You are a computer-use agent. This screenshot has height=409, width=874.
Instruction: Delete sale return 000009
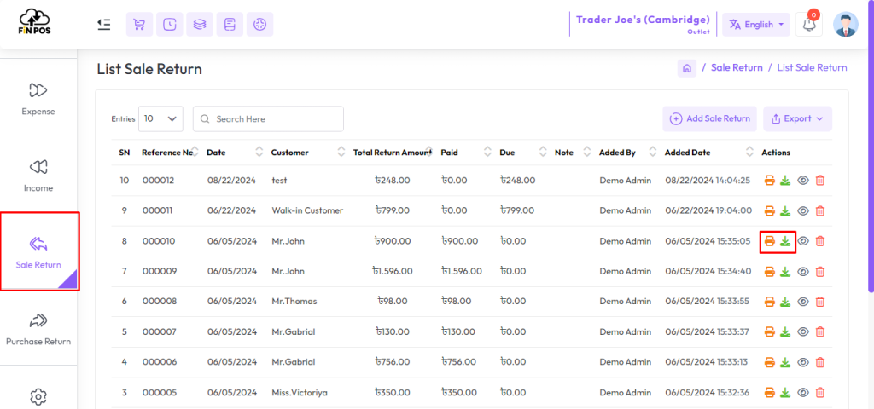click(820, 272)
